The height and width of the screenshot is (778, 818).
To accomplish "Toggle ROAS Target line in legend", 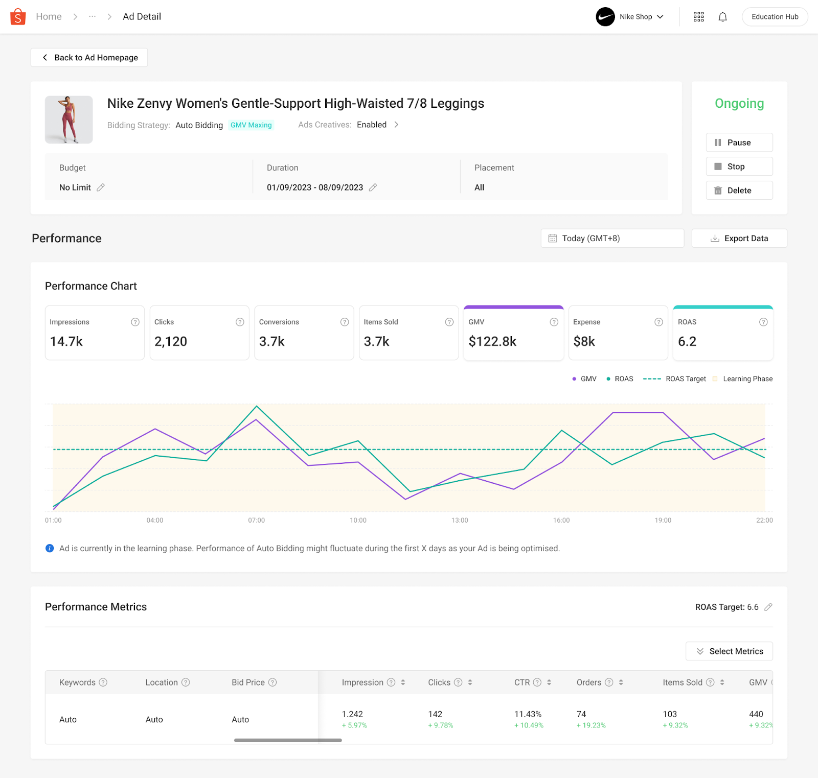I will point(674,379).
